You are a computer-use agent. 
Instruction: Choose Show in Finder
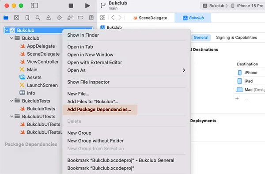pos(126,35)
